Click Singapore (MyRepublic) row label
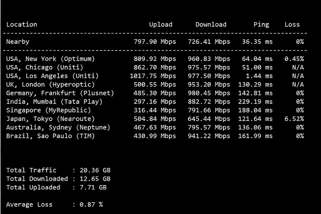The width and height of the screenshot is (321, 214). click(x=49, y=110)
